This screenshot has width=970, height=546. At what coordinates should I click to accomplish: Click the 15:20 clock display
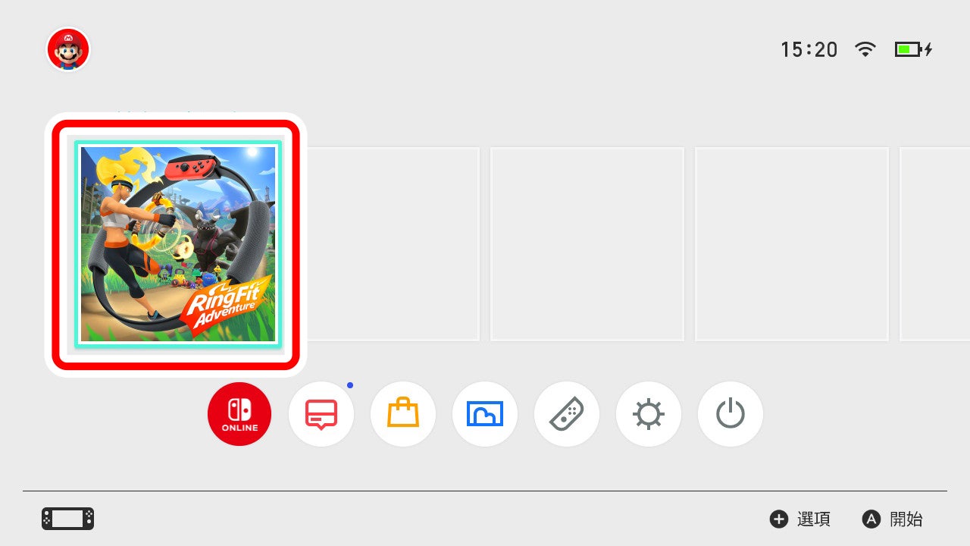pos(809,50)
